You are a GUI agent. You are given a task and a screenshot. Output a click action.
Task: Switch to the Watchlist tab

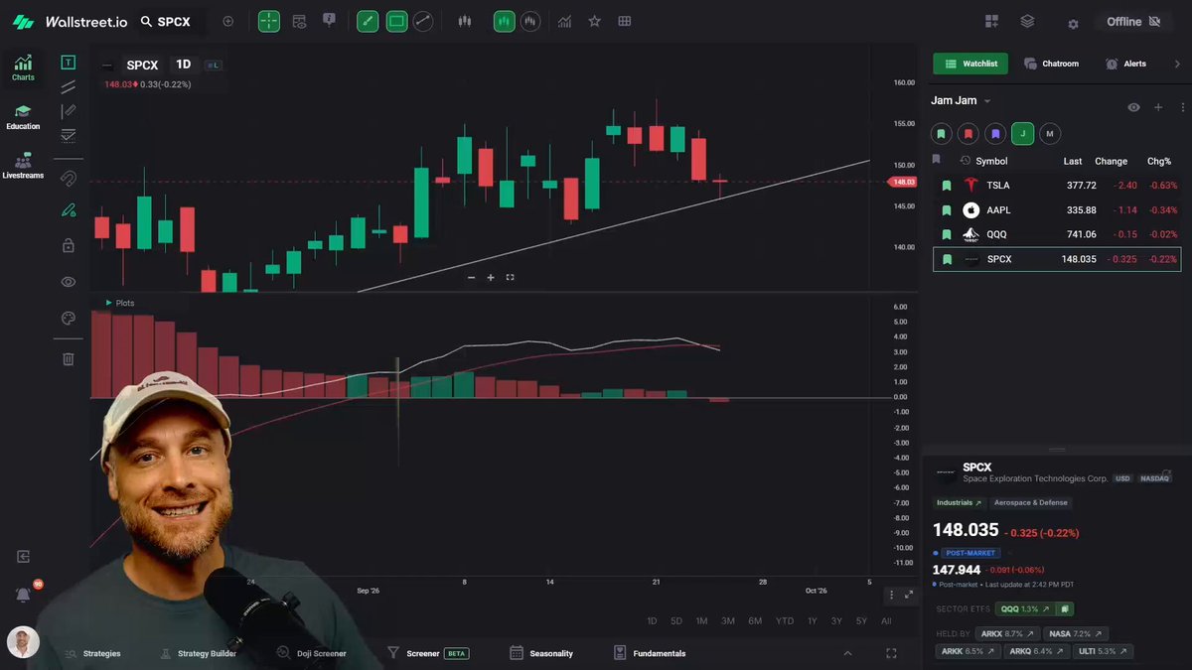pyautogui.click(x=970, y=64)
